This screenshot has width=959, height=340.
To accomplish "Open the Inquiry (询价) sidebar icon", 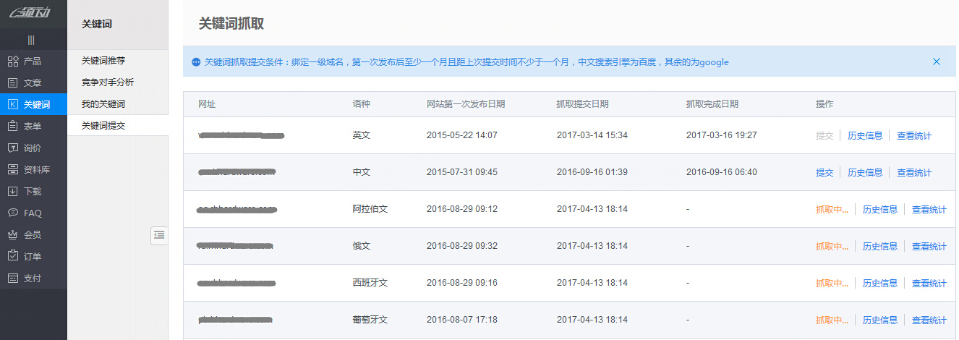I will (x=13, y=148).
